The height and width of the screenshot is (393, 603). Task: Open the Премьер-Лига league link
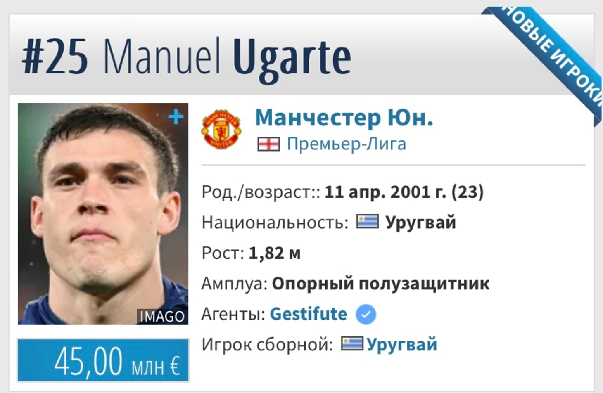[x=347, y=144]
